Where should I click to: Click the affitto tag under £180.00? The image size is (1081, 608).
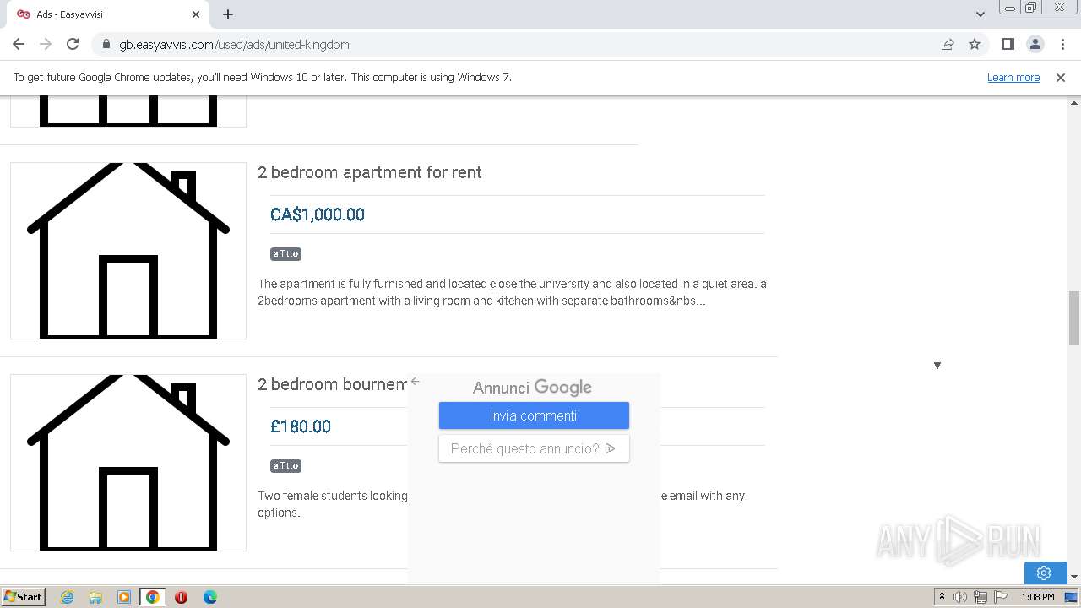(x=285, y=465)
